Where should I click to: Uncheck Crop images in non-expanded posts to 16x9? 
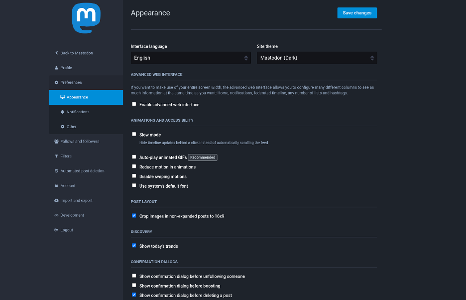(134, 216)
